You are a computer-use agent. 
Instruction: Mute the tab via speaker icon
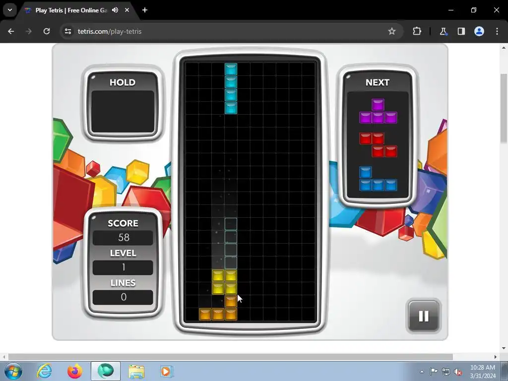coord(115,10)
